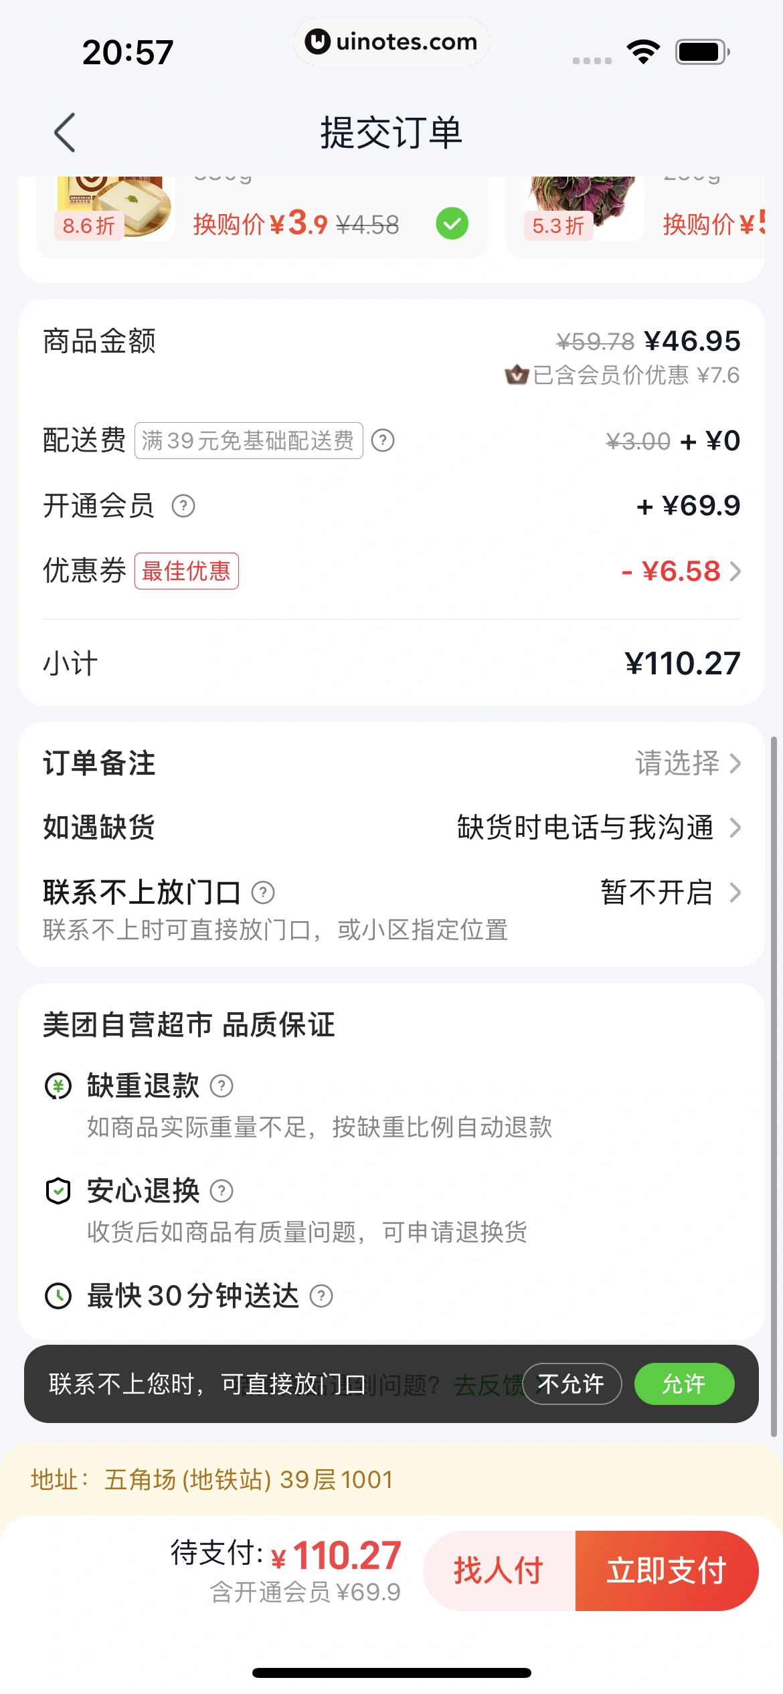This screenshot has height=1694, width=783.
Task: Expand the 优惠券 discount chevron
Action: point(735,571)
